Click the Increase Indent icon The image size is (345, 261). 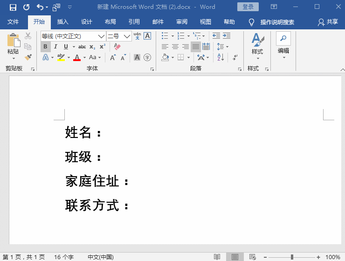pos(227,36)
